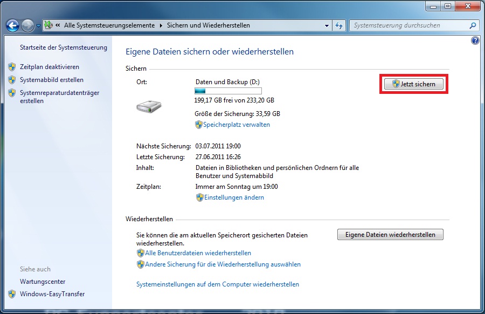The image size is (485, 314).
Task: Open the blue Help question mark icon
Action: click(x=475, y=40)
